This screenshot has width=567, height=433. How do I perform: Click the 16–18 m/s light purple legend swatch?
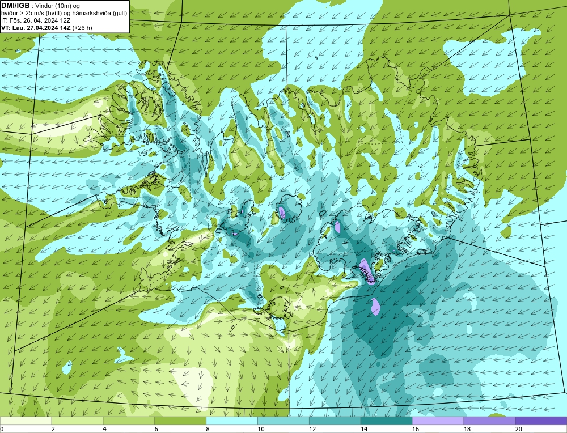[438, 421]
